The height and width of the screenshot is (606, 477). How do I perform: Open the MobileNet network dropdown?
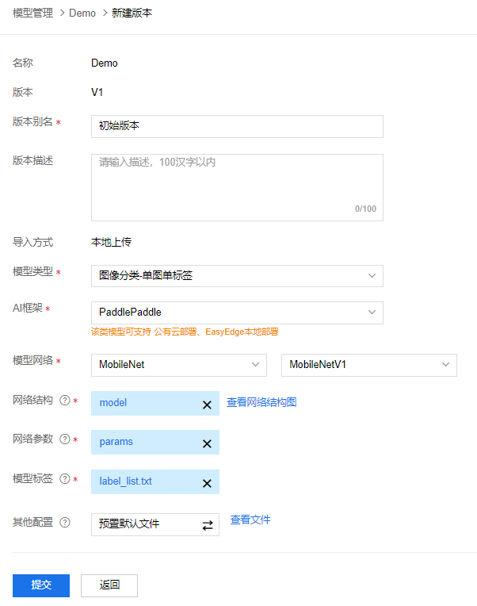pyautogui.click(x=179, y=365)
